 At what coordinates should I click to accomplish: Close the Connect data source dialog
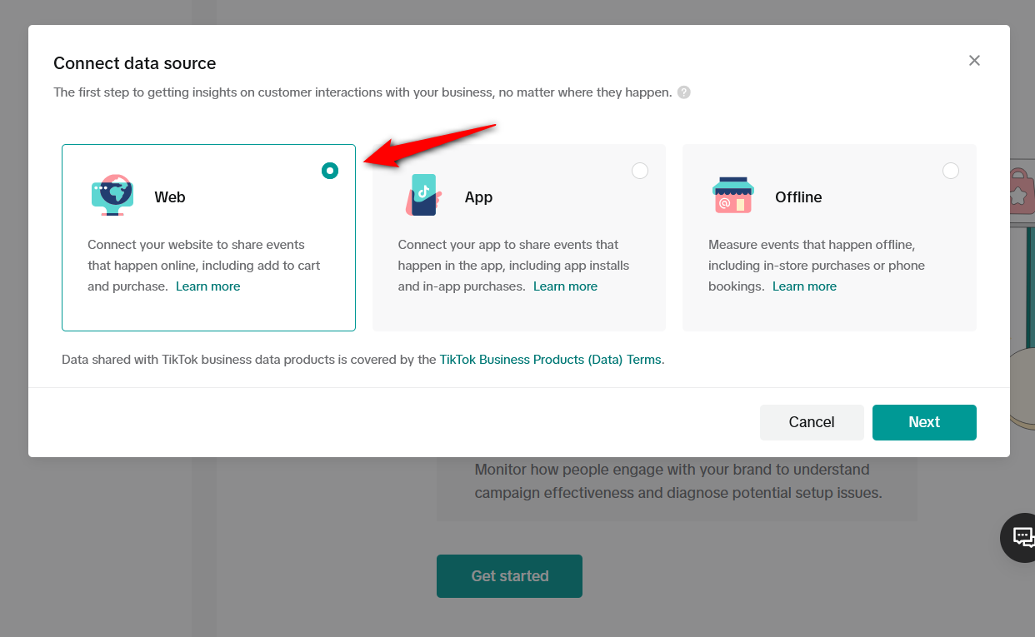coord(974,61)
